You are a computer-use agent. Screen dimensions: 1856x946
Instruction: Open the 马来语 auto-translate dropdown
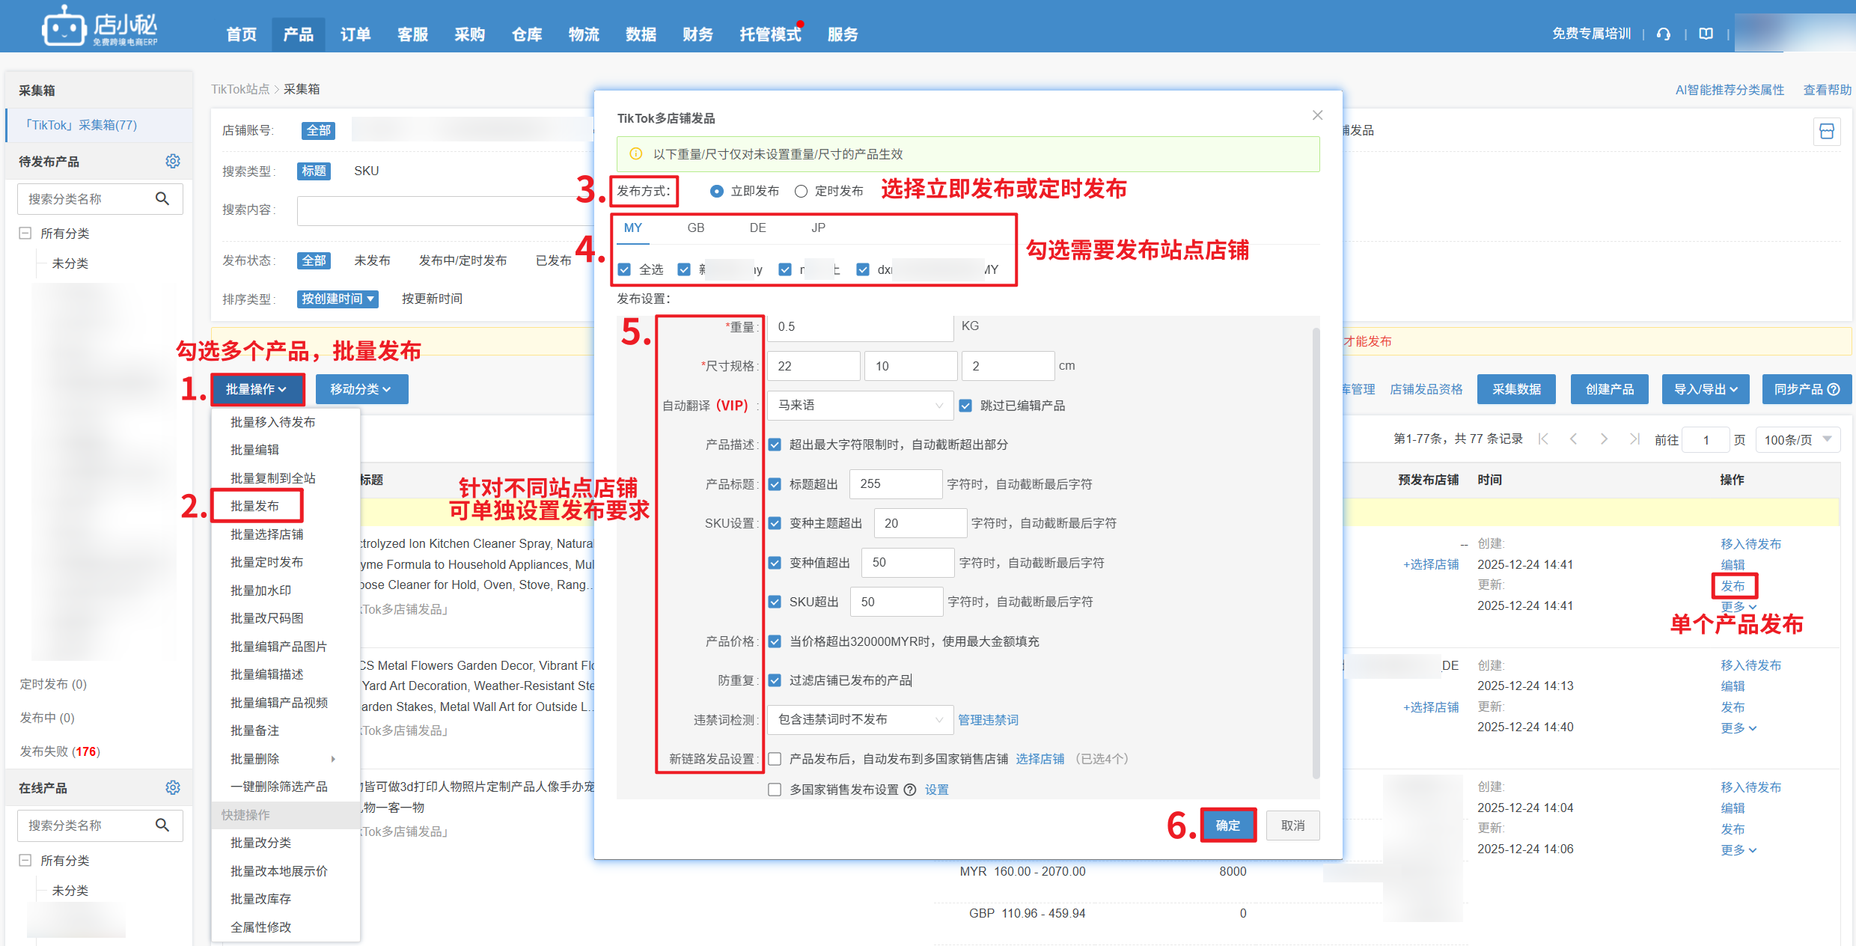point(860,406)
